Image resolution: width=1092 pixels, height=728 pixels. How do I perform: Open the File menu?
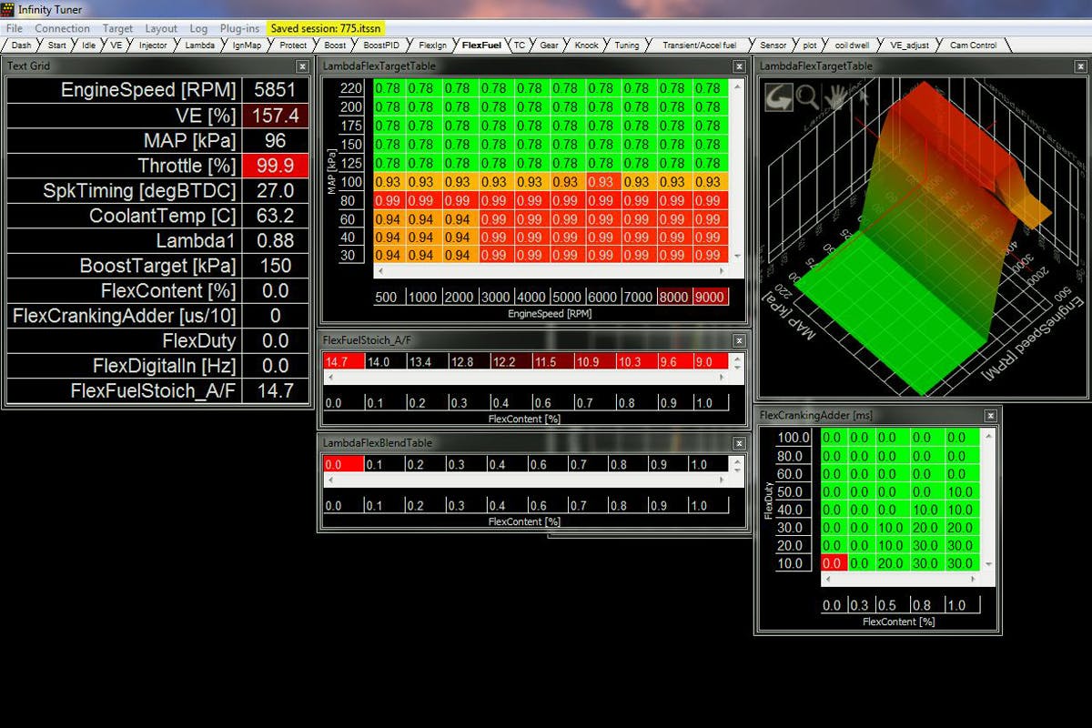point(15,29)
